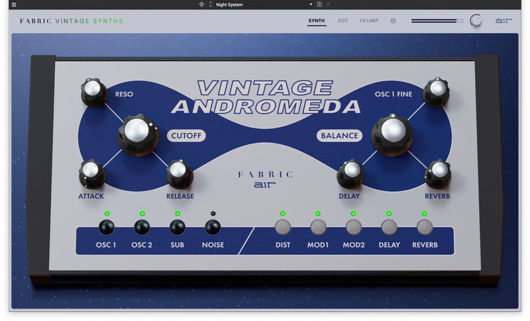530x321 pixels.
Task: Click the save preset icon
Action: tap(319, 5)
